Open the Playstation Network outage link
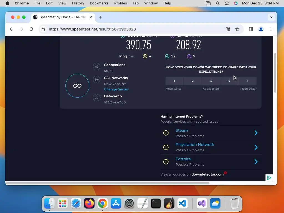Viewport: 284px width, 213px height. (195, 144)
